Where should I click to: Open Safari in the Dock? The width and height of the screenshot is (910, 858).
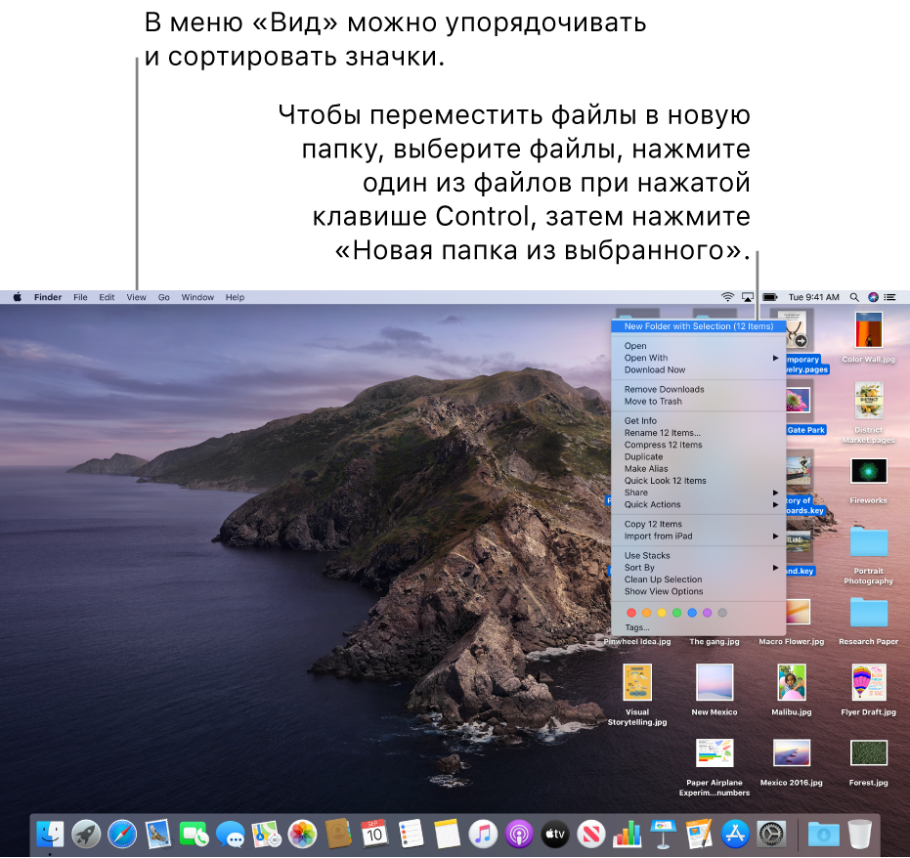122,835
